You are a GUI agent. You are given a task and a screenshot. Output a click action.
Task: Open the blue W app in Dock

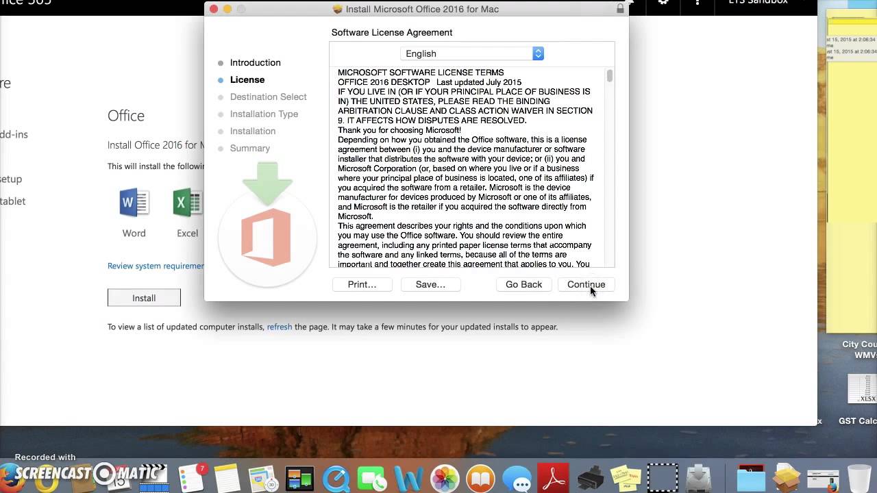(x=408, y=479)
